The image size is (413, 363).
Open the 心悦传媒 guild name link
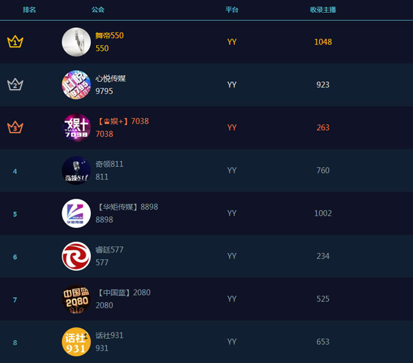(x=111, y=79)
